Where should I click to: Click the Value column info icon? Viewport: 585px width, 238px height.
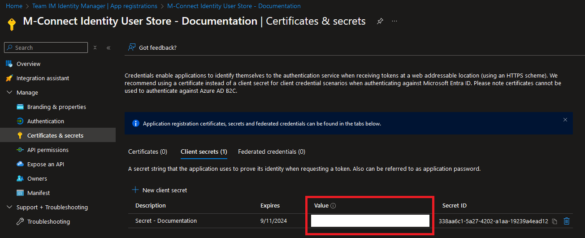coord(333,206)
